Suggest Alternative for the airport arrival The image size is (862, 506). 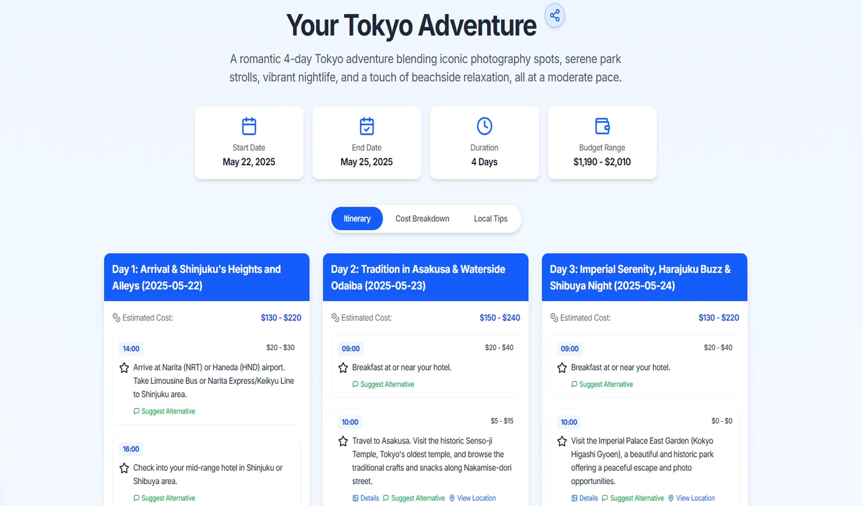[164, 411]
